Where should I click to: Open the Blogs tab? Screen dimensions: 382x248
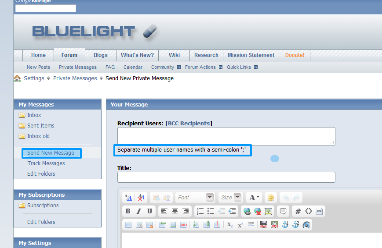point(101,55)
